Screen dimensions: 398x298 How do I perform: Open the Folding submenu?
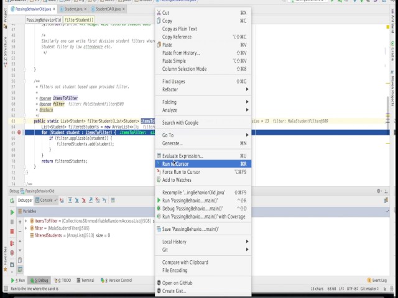coord(203,102)
